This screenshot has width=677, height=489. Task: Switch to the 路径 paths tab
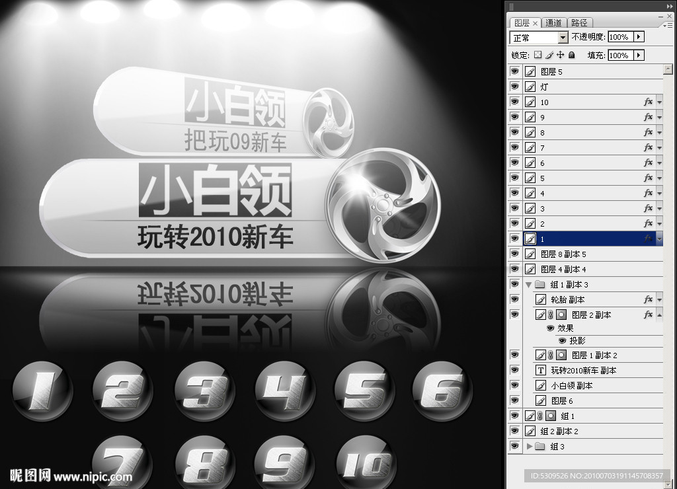point(579,22)
